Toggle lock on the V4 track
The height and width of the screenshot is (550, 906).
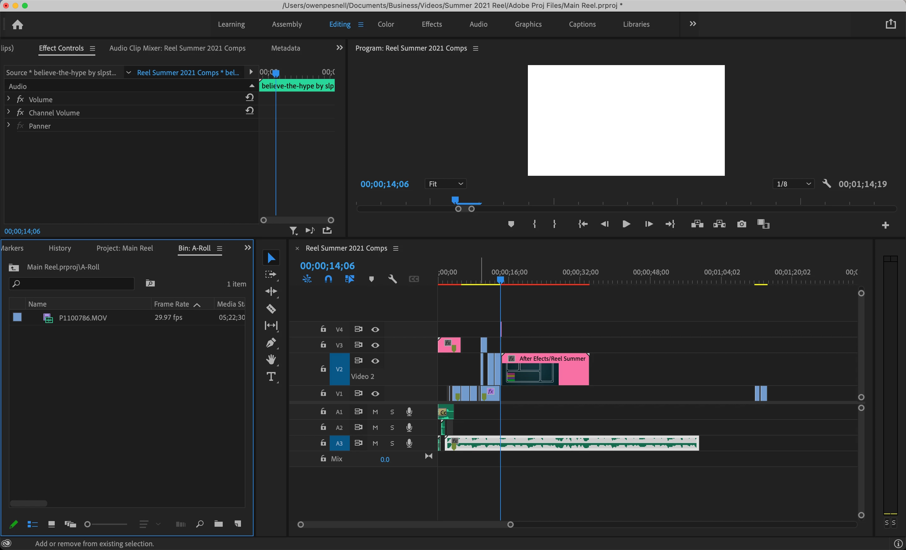[x=323, y=329]
